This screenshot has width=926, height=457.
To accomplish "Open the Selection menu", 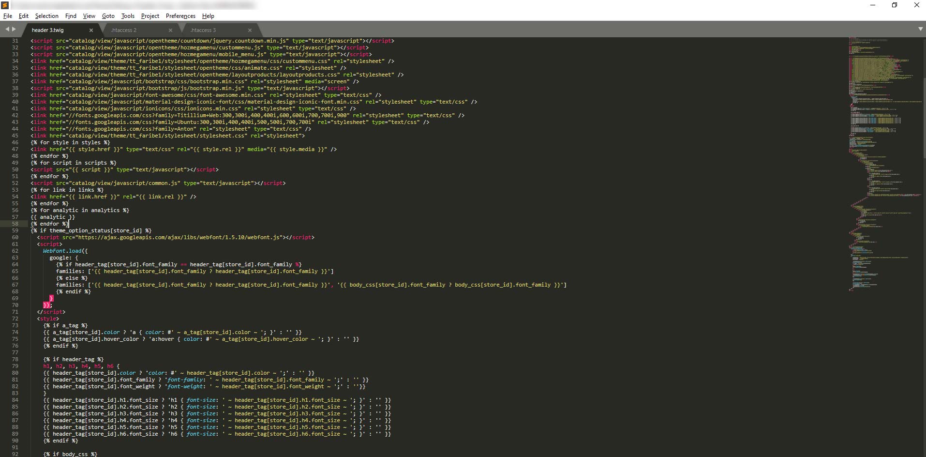I will 47,16.
